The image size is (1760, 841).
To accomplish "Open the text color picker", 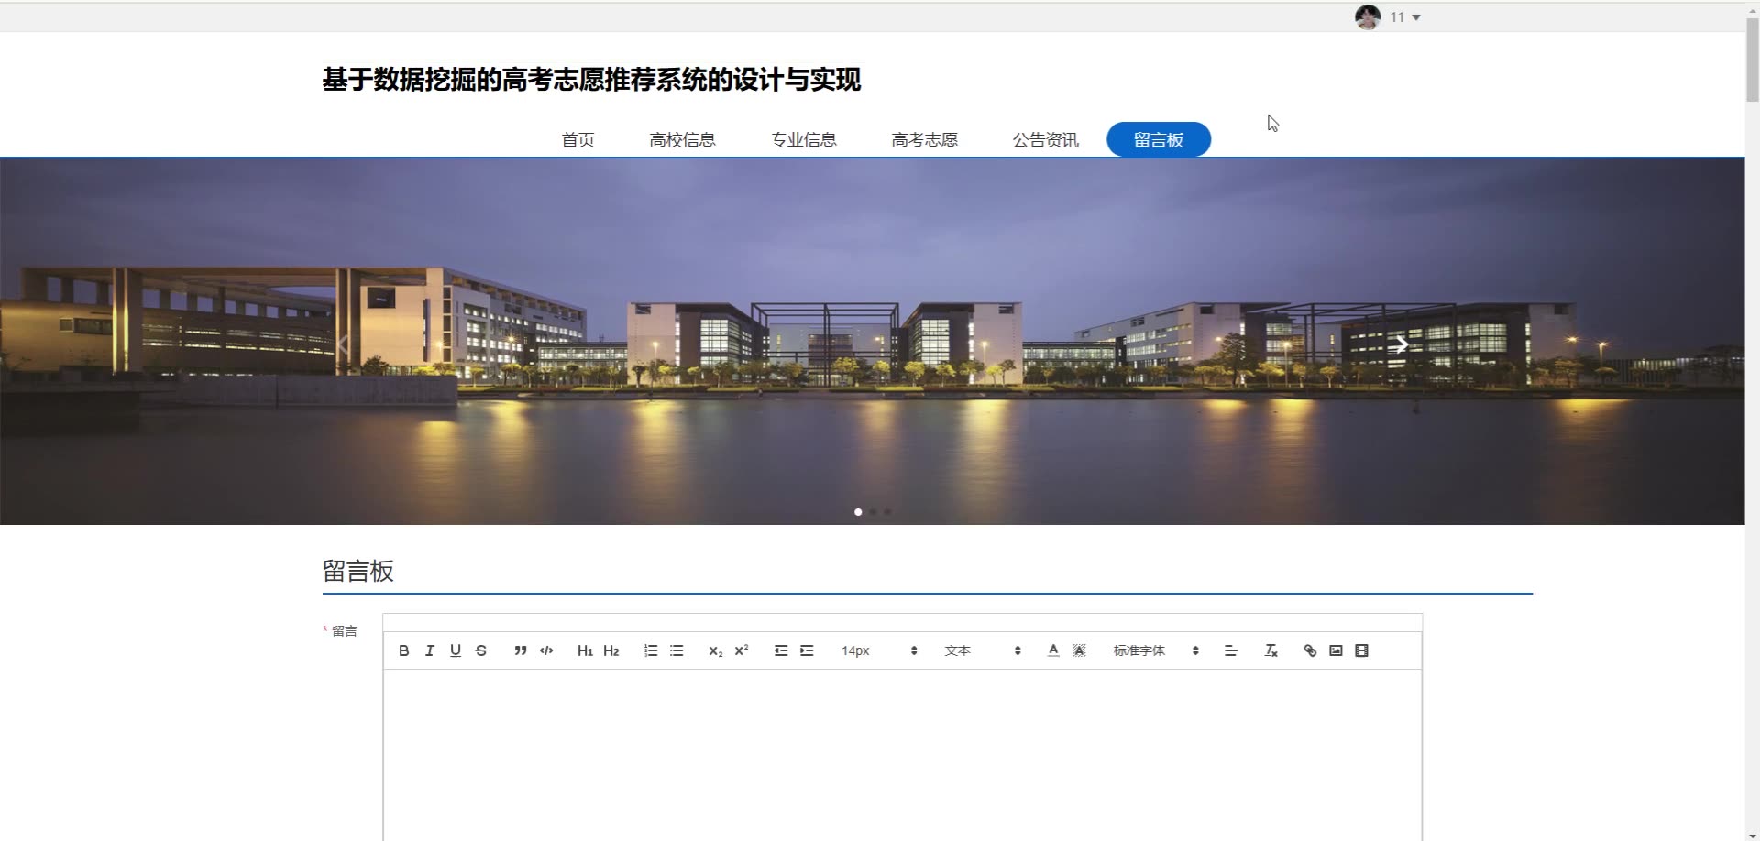I will coord(1053,650).
